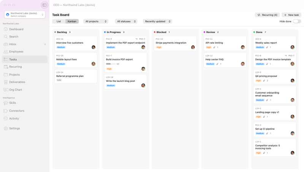The image size is (304, 172).
Task: Click the Activity clock icon
Action: (6, 119)
